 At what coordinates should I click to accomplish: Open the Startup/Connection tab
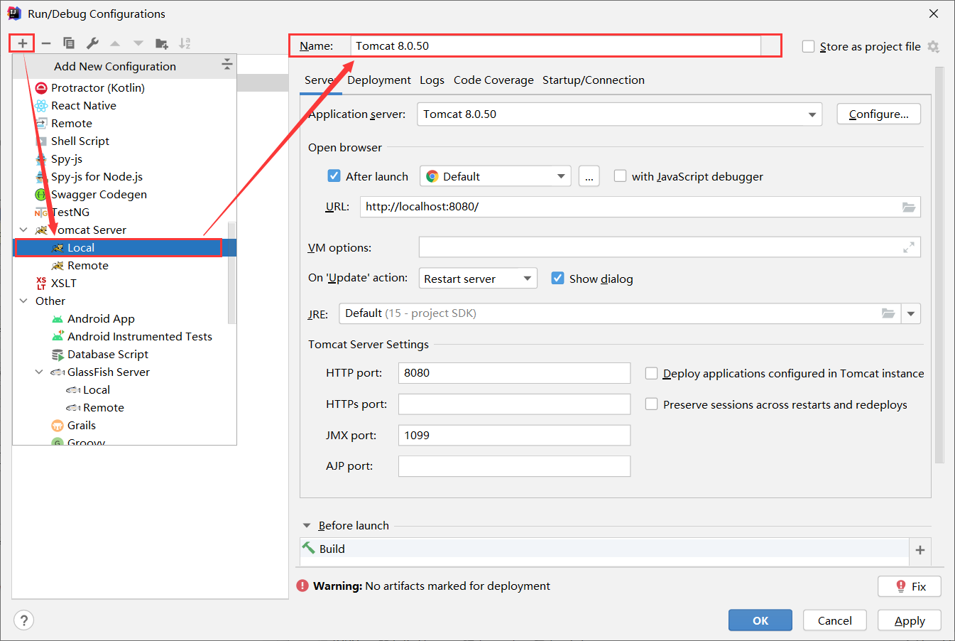click(593, 80)
